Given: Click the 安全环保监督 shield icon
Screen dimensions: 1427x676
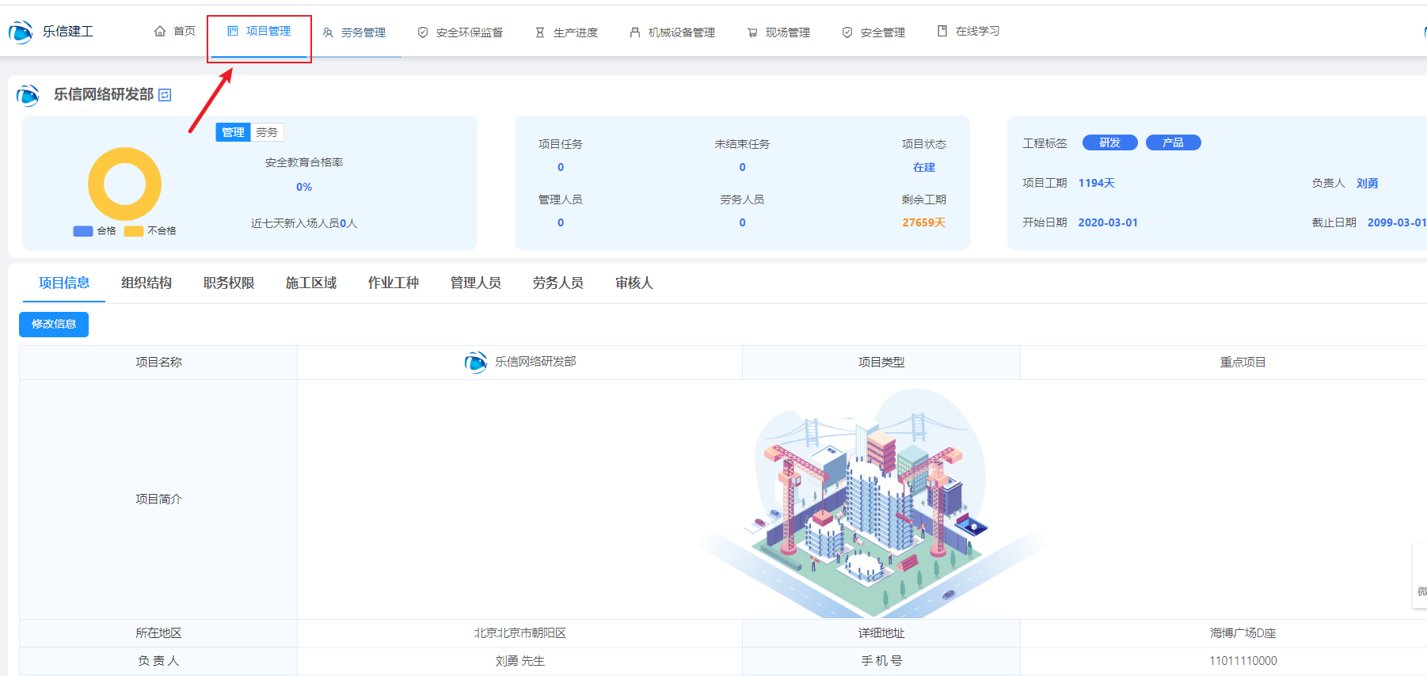Looking at the screenshot, I should point(423,32).
